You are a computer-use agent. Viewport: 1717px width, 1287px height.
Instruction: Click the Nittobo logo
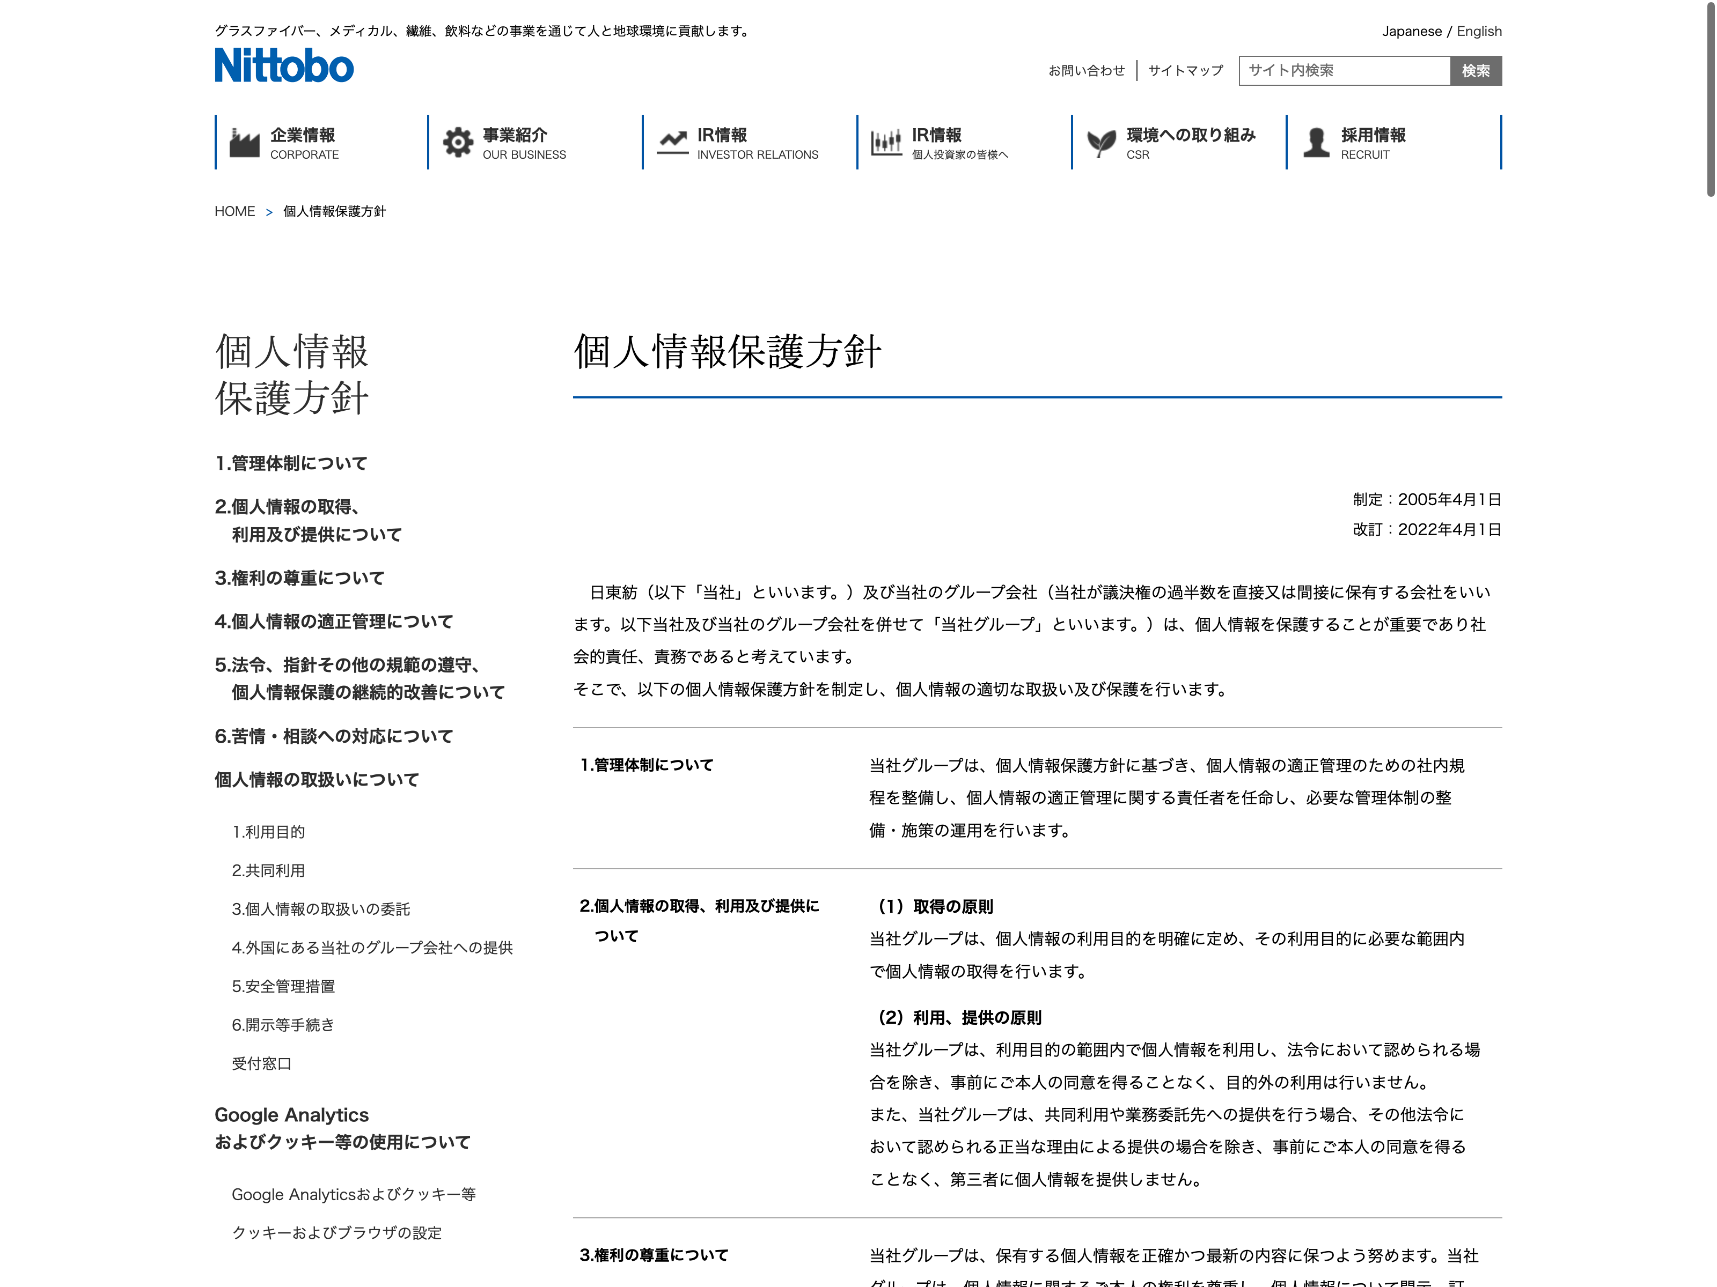[284, 65]
